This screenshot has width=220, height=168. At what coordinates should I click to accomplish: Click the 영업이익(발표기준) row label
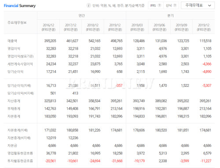[21, 56]
